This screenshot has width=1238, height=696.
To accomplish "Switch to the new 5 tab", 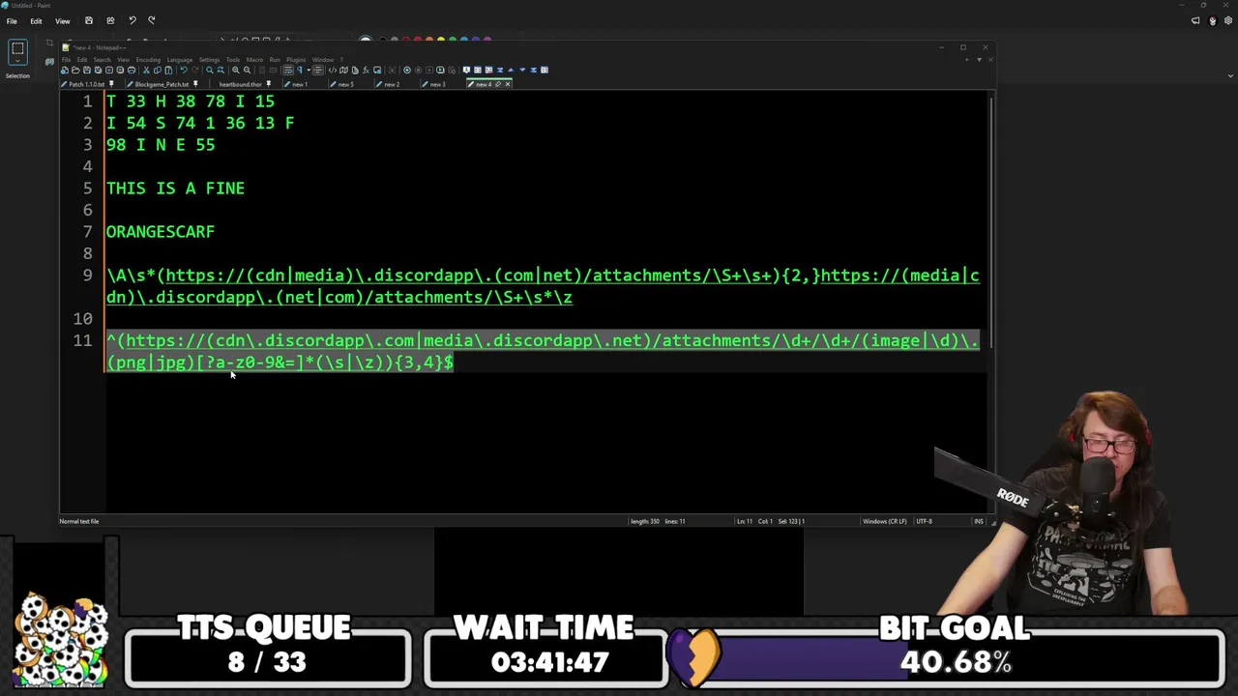I will [x=345, y=84].
